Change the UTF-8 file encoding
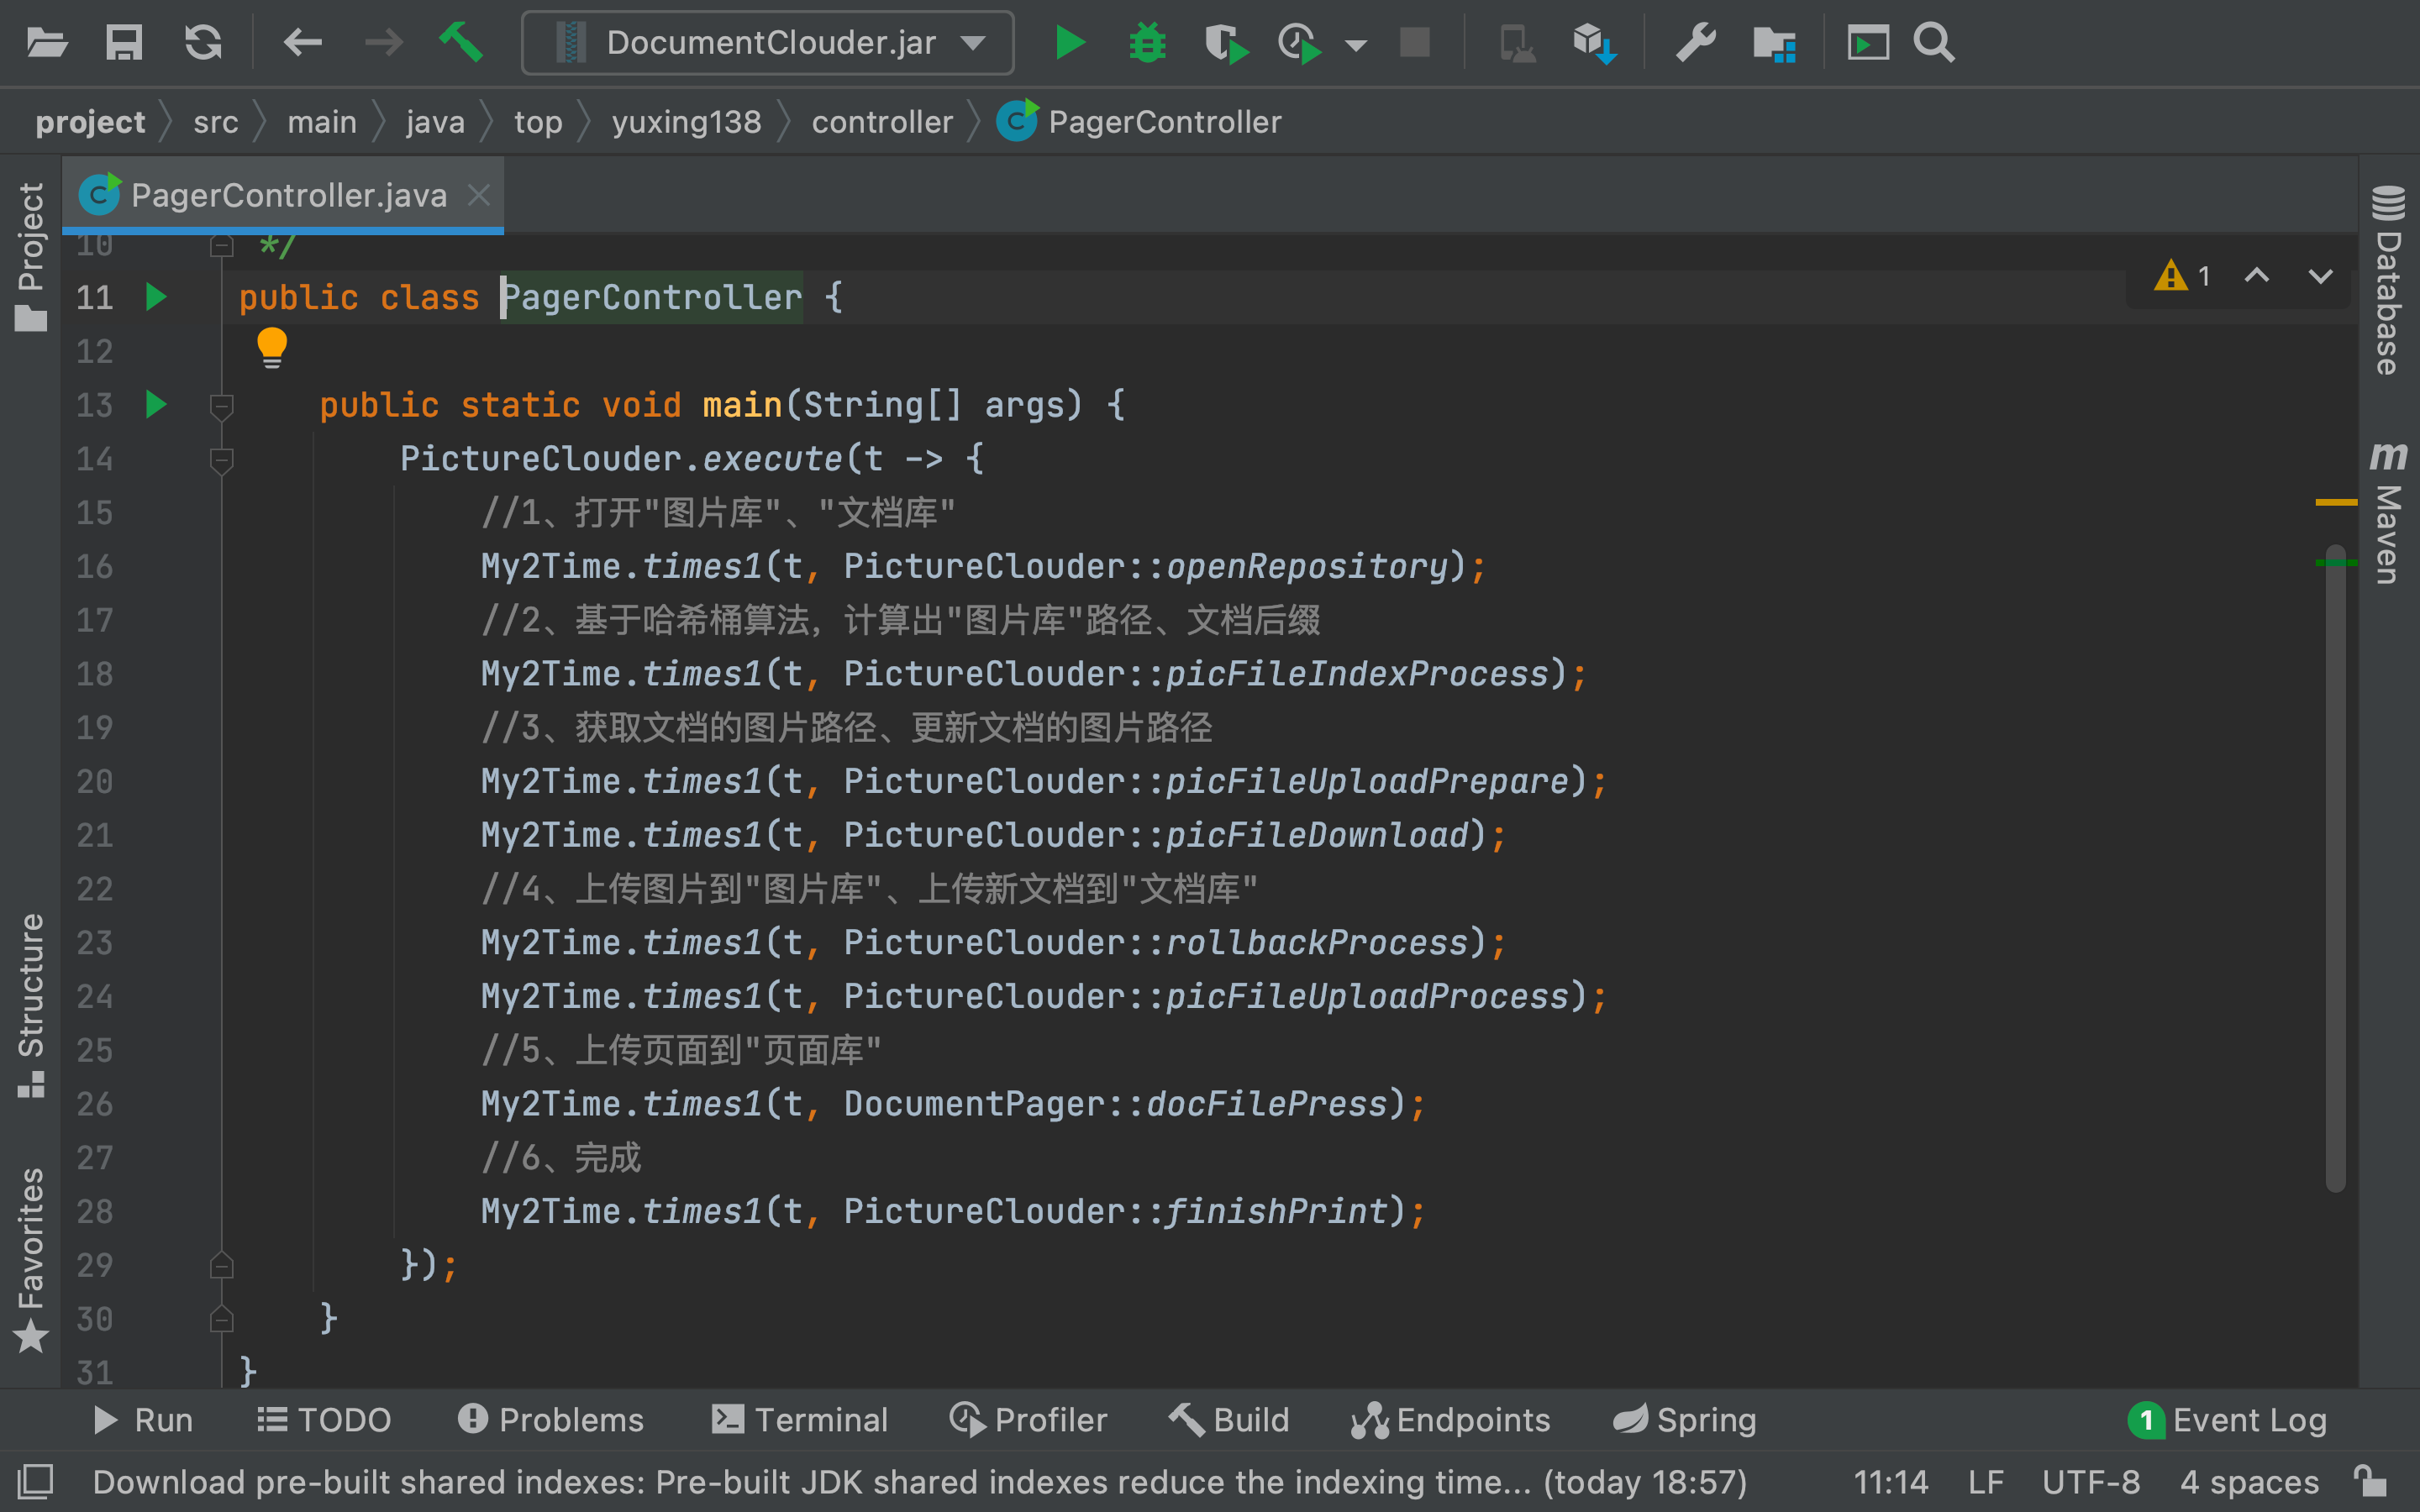2420x1512 pixels. click(2091, 1481)
